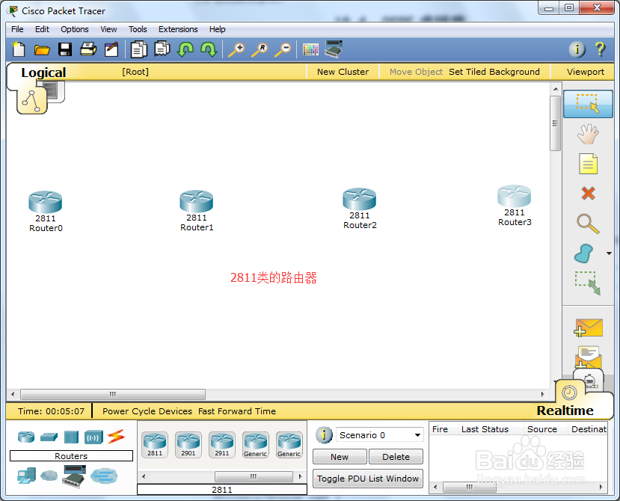Click the Zoom In magnifier icon
620x501 pixels.
pos(237,50)
